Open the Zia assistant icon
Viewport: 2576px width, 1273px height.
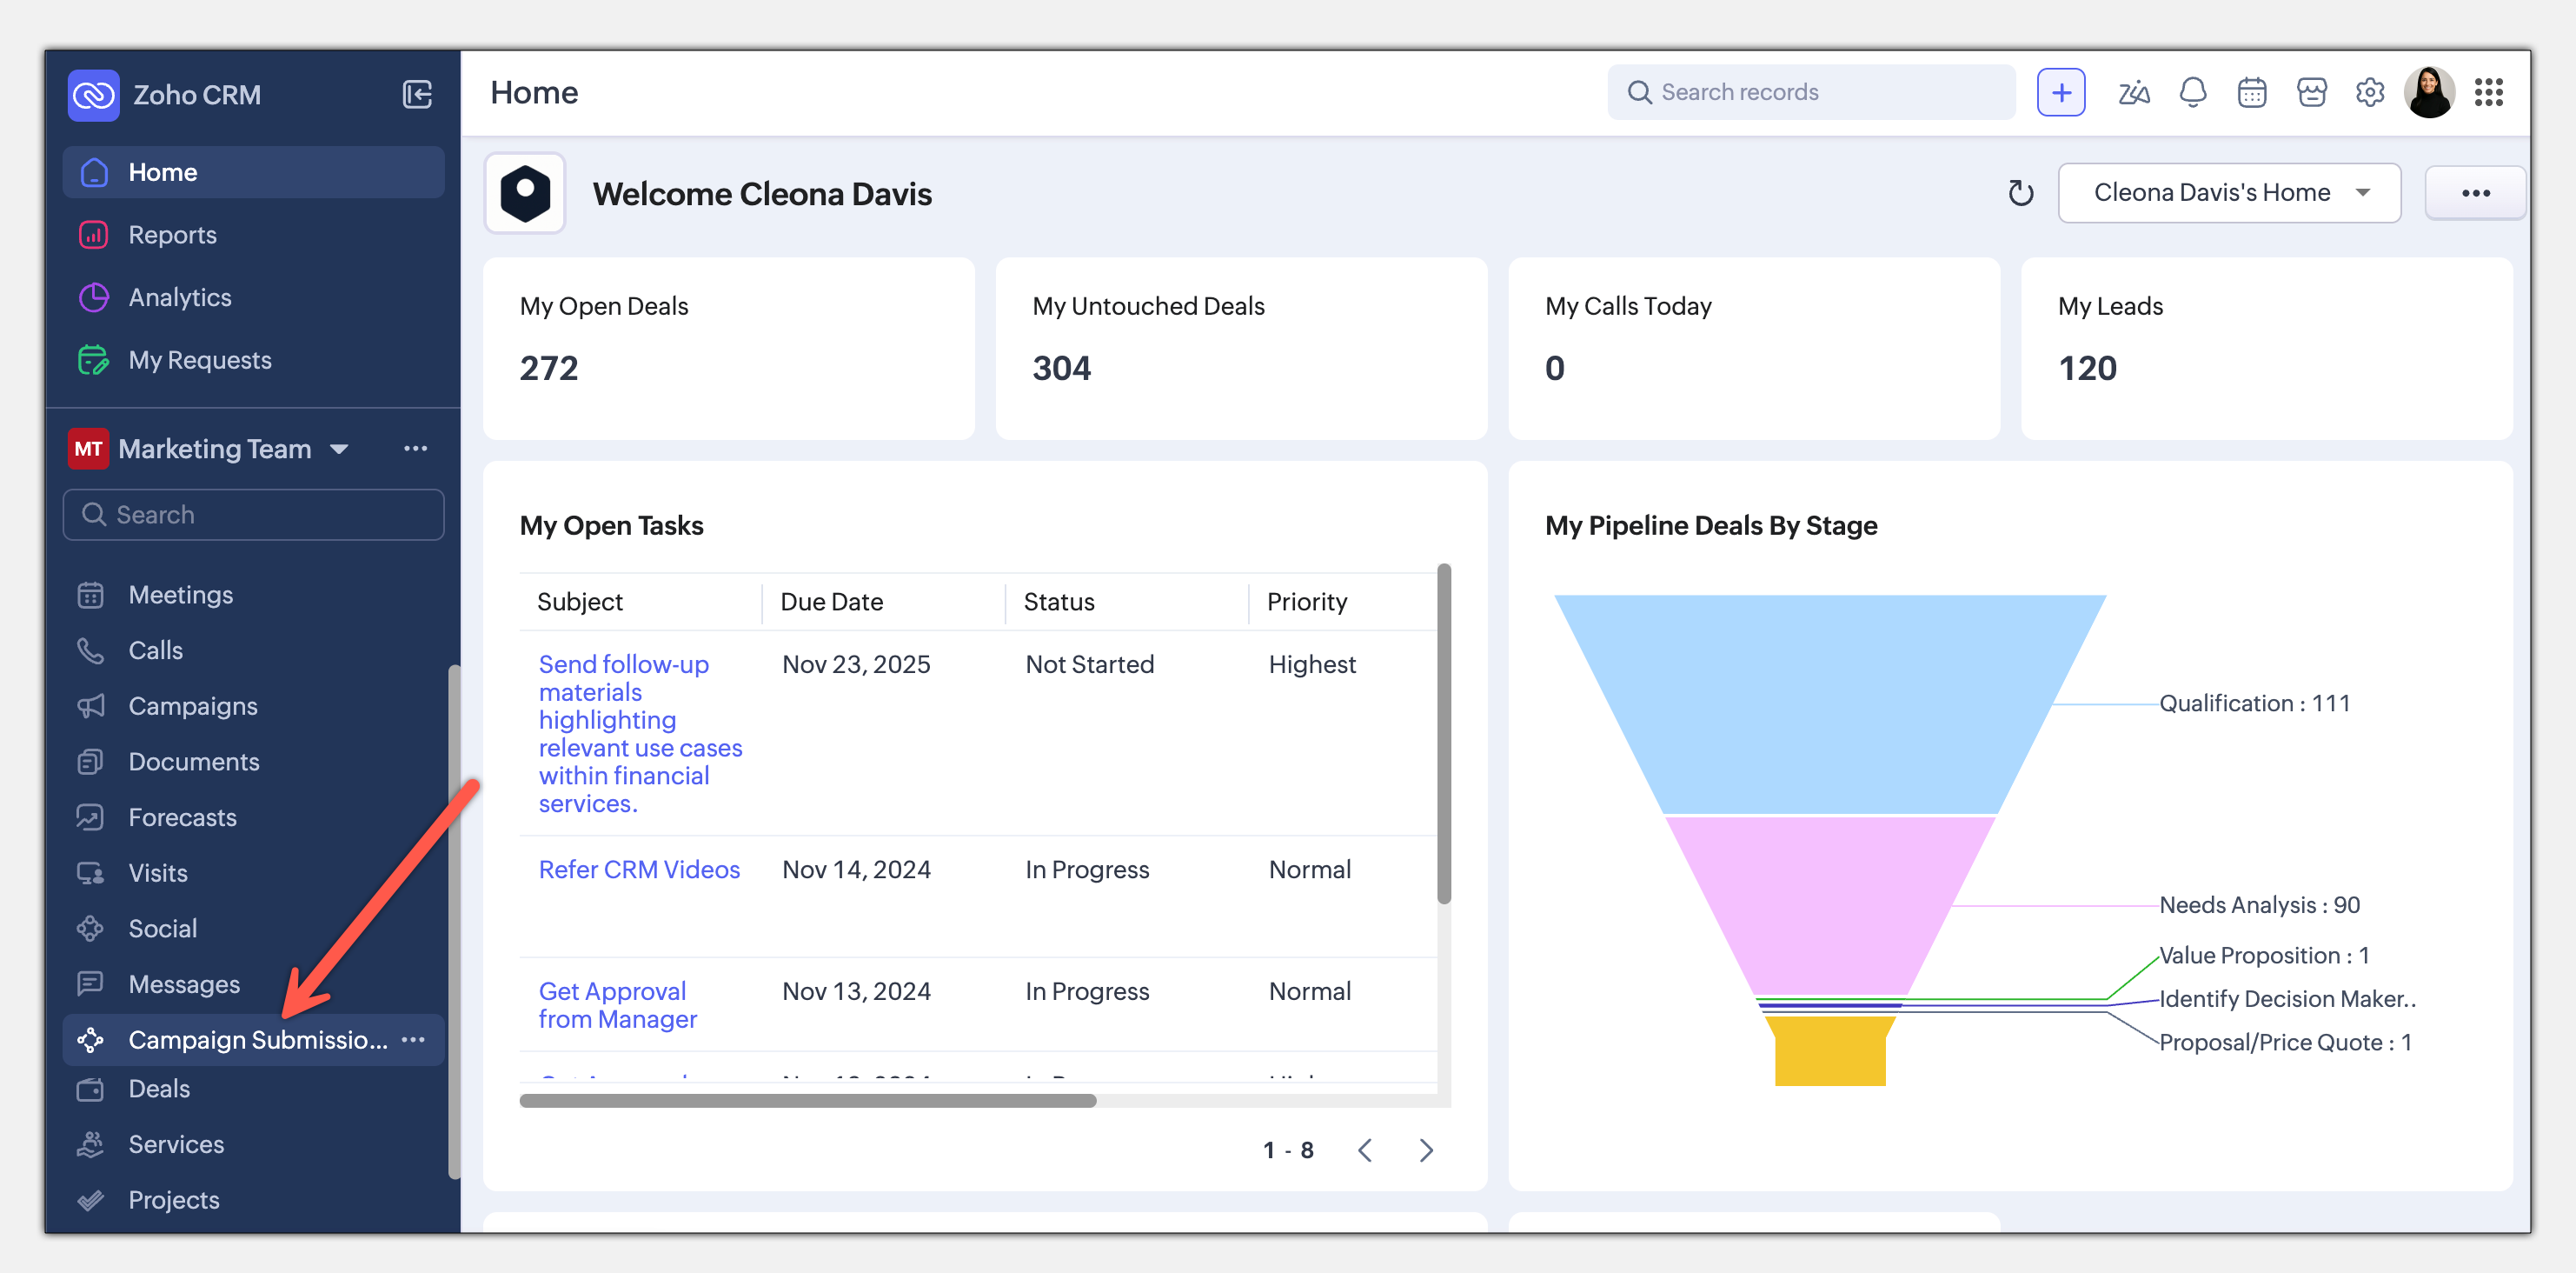pyautogui.click(x=2132, y=93)
